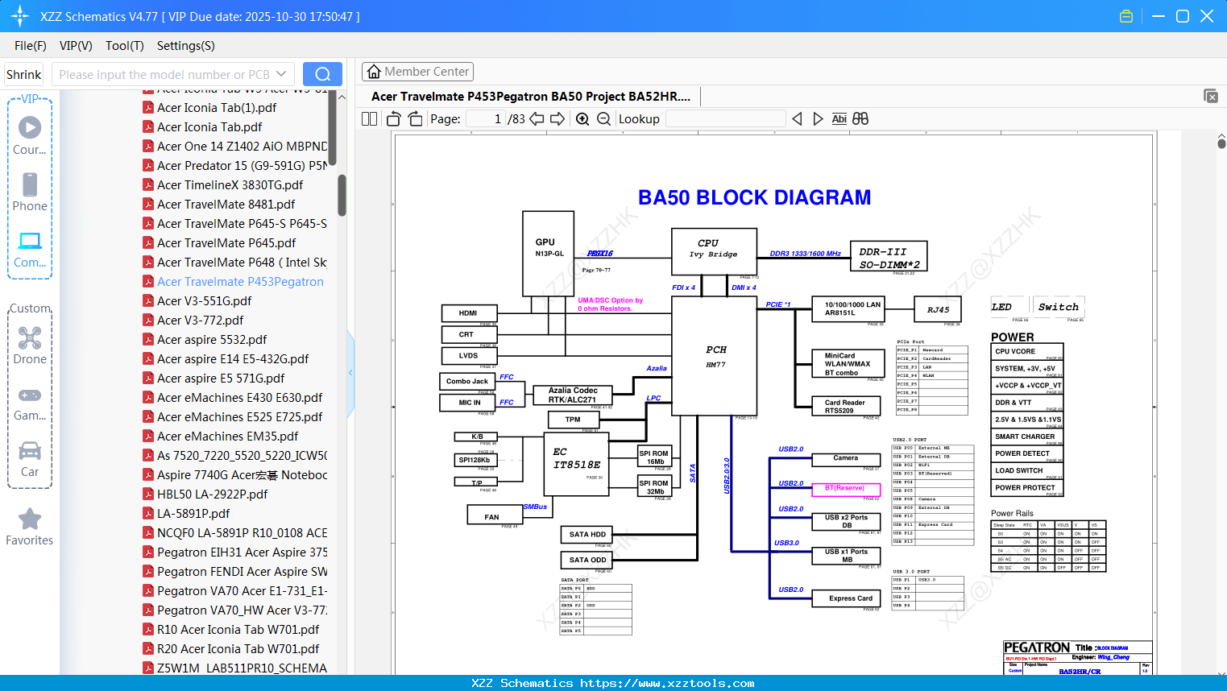Open R20 Acer Iconia Tab W701.pdf
The width and height of the screenshot is (1227, 691).
tap(238, 648)
